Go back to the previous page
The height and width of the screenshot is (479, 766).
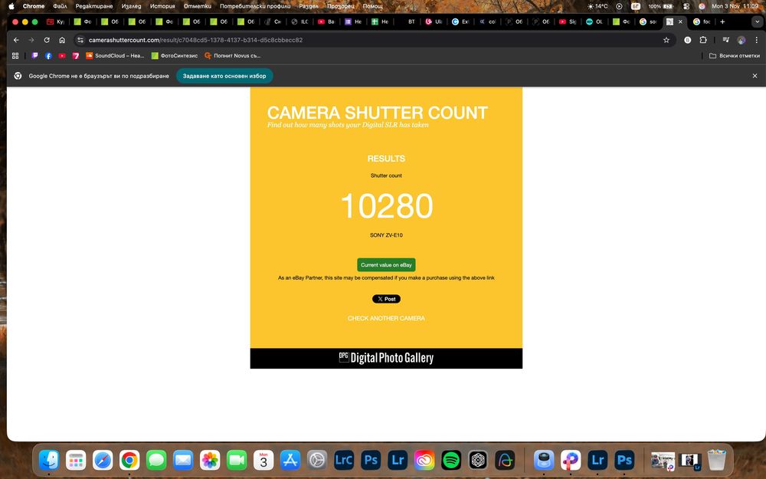click(x=16, y=40)
